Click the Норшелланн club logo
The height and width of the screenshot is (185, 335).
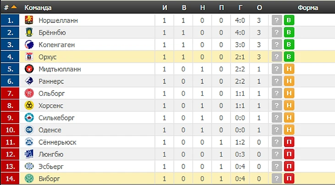pyautogui.click(x=29, y=20)
